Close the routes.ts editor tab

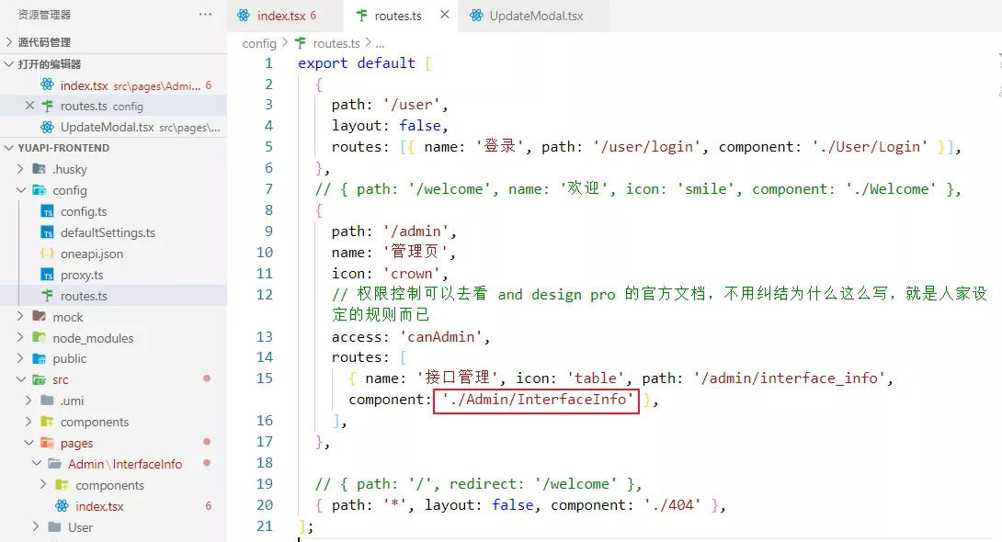point(445,15)
